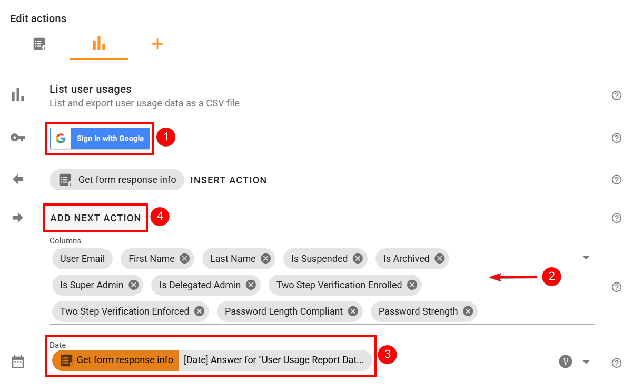Click INSERT ACTION

[228, 180]
